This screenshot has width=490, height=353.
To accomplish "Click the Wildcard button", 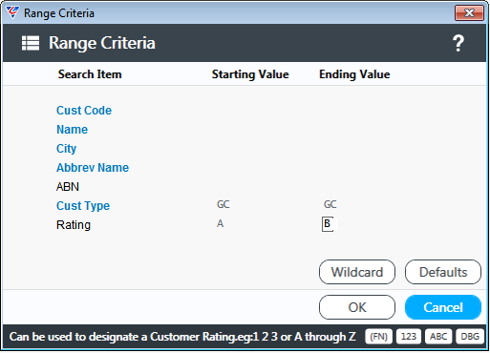I will [x=357, y=272].
